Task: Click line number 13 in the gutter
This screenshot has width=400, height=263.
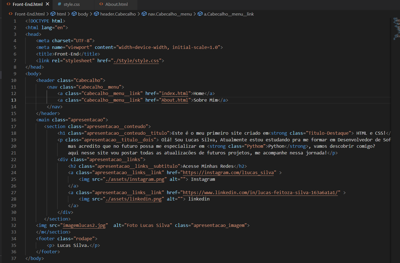Action: click(14, 100)
